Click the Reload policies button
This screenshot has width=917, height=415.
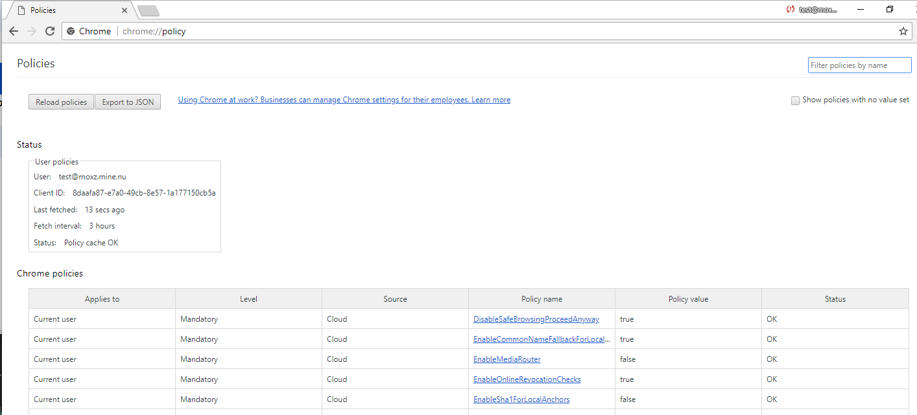coord(61,102)
